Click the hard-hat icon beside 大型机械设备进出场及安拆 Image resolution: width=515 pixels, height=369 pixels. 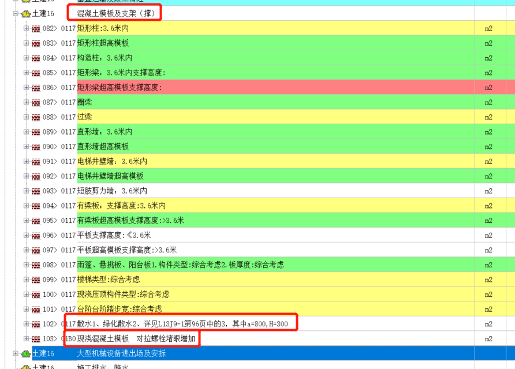(25, 354)
